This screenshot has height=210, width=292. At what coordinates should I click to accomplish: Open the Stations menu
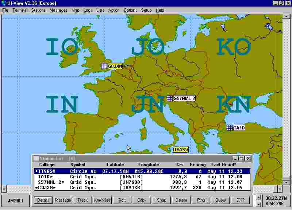coord(38,10)
